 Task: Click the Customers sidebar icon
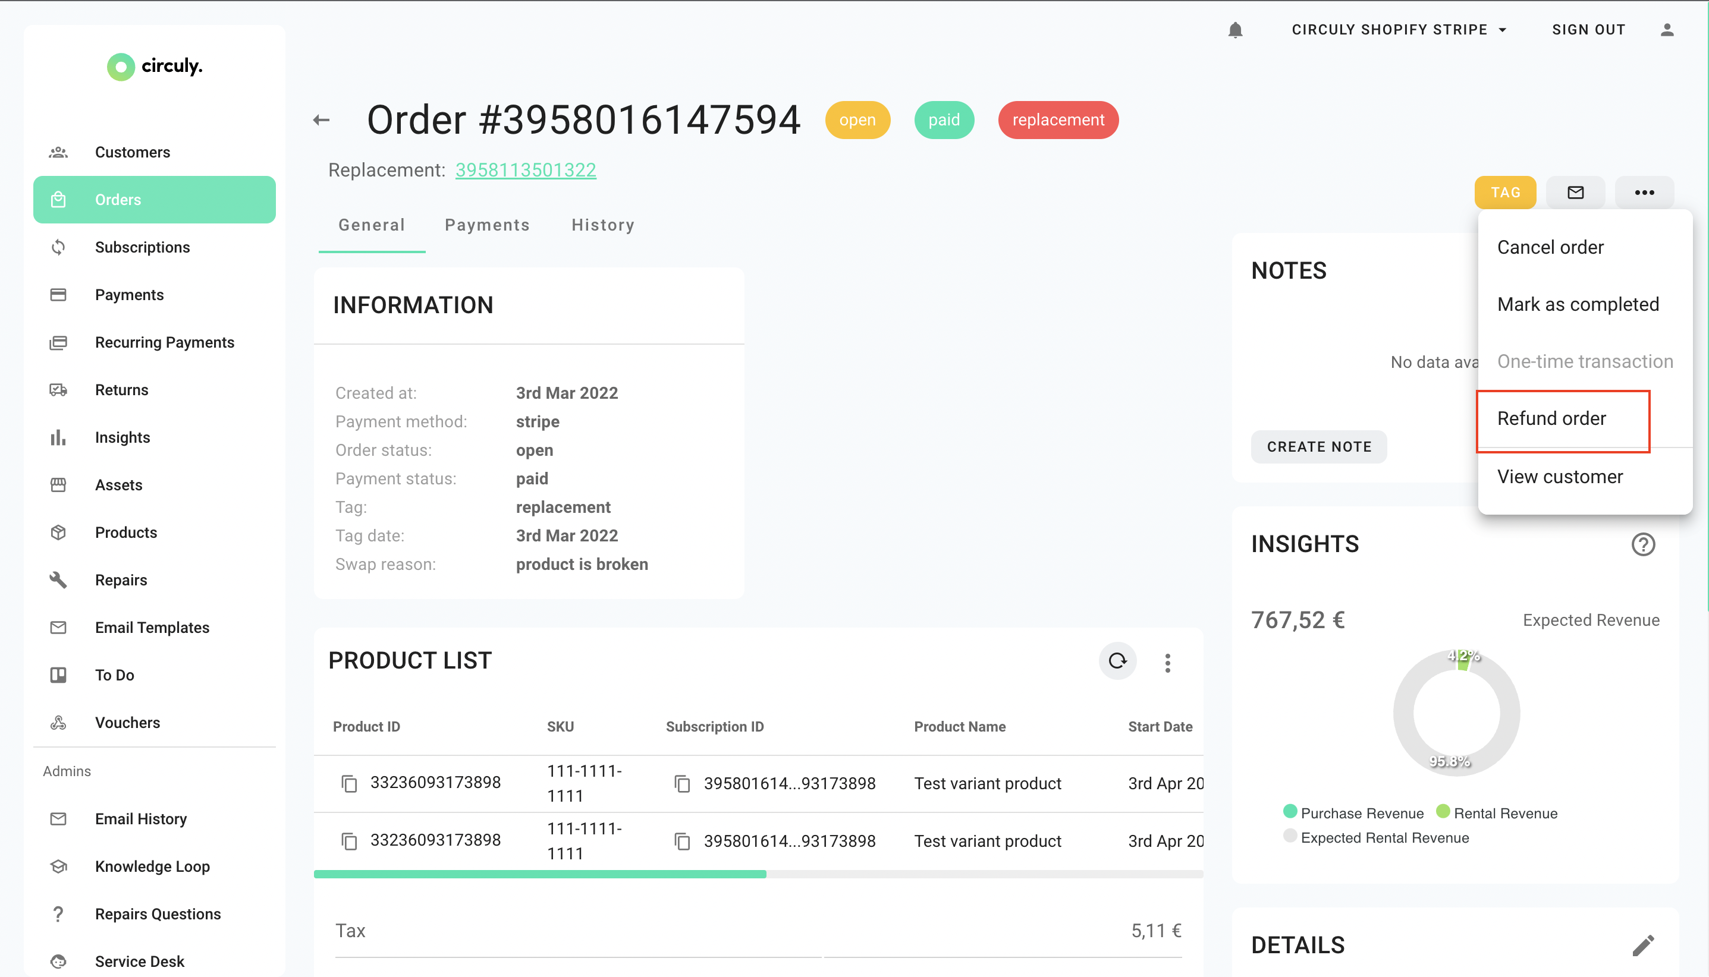tap(58, 152)
